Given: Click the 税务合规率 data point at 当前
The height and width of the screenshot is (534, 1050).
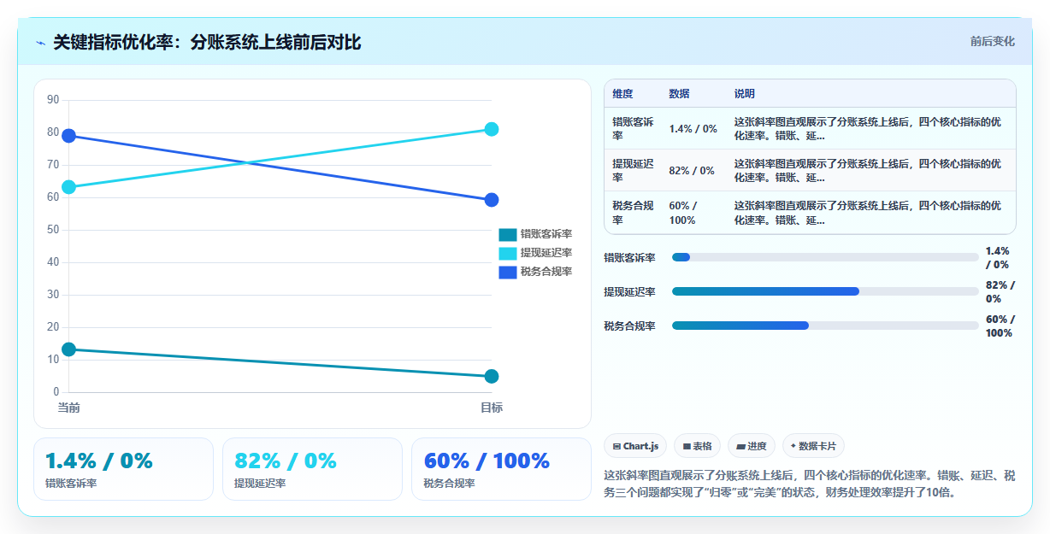Looking at the screenshot, I should [x=69, y=136].
